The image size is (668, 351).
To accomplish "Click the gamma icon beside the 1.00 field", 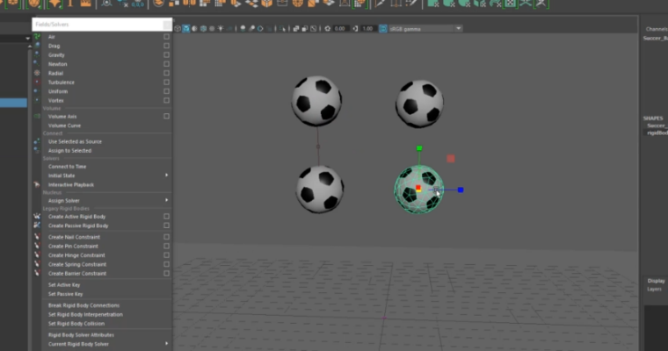I will coord(355,28).
